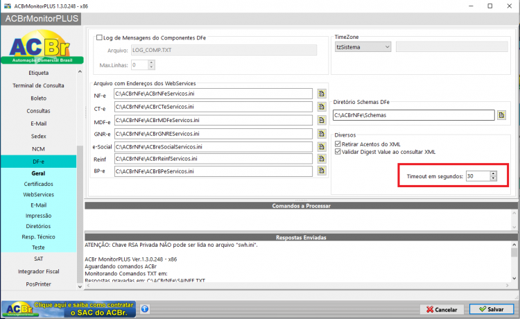Click the Cancelar button
Screen dimensions: 520x319
pyautogui.click(x=443, y=309)
